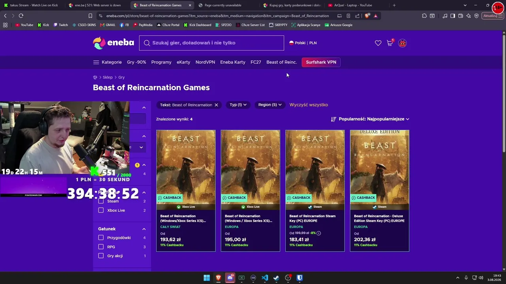Image resolution: width=506 pixels, height=284 pixels.
Task: Open Discord from the taskbar
Action: (x=230, y=278)
